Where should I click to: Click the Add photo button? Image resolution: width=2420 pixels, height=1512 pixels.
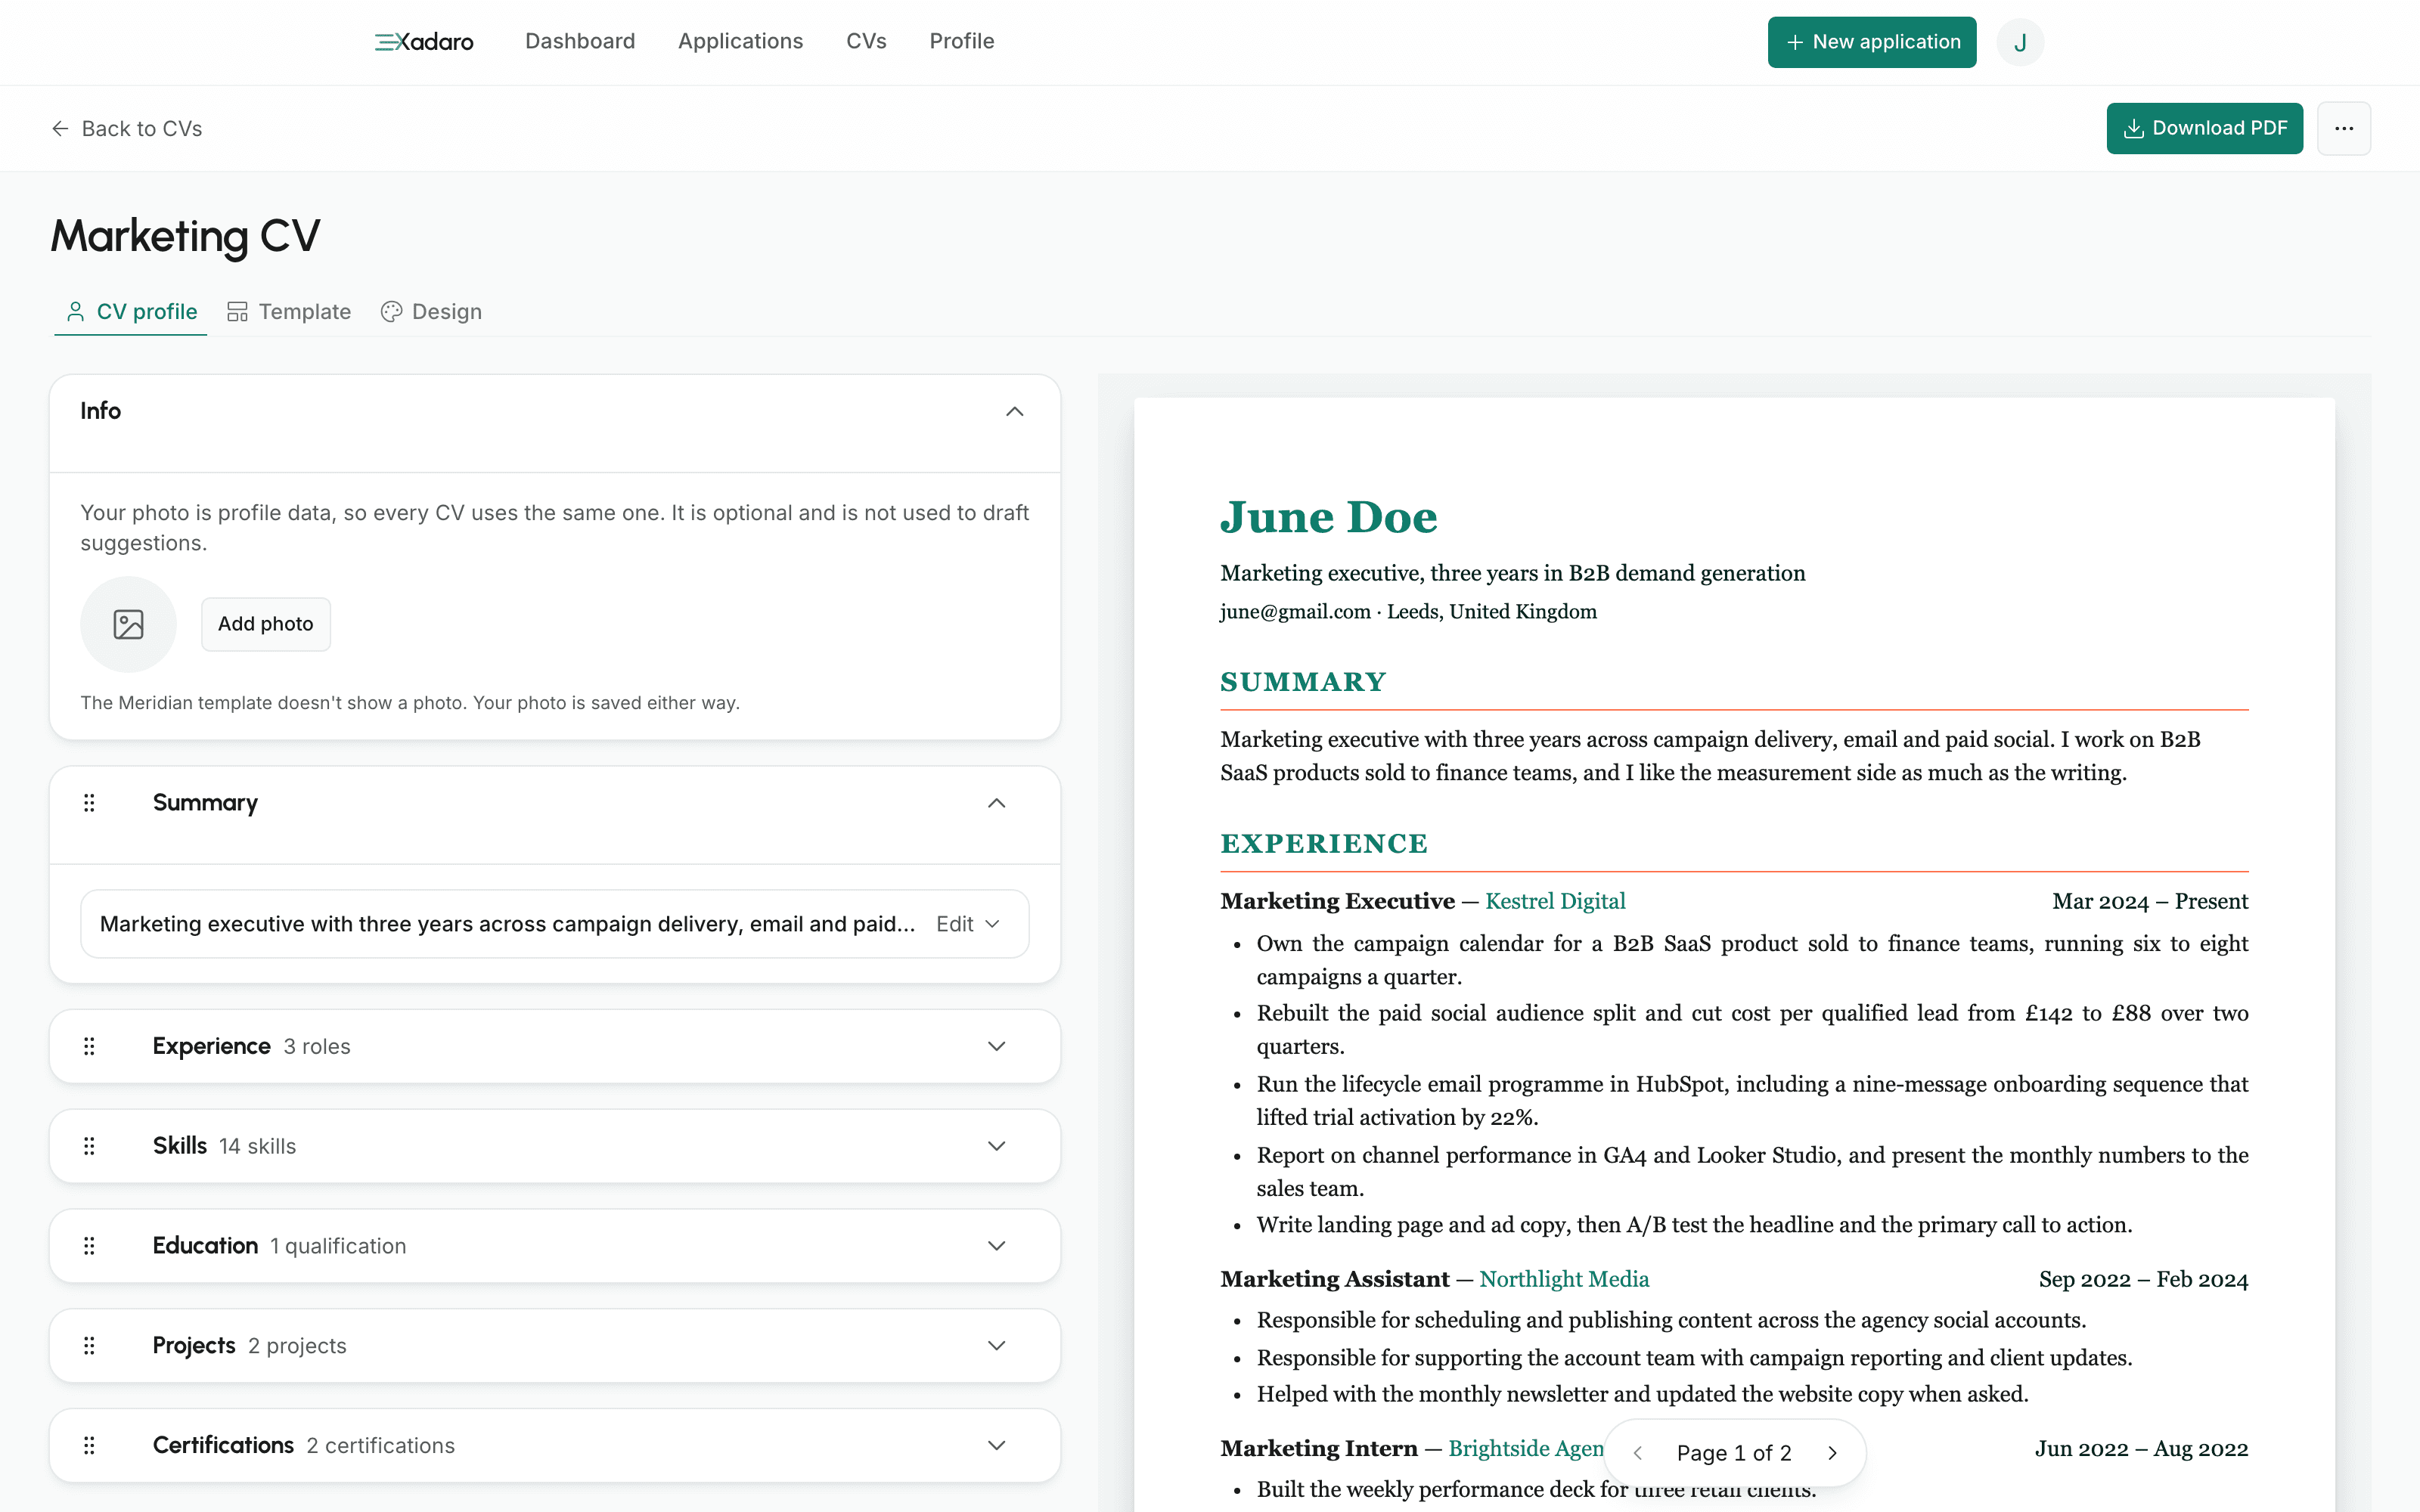pyautogui.click(x=266, y=624)
